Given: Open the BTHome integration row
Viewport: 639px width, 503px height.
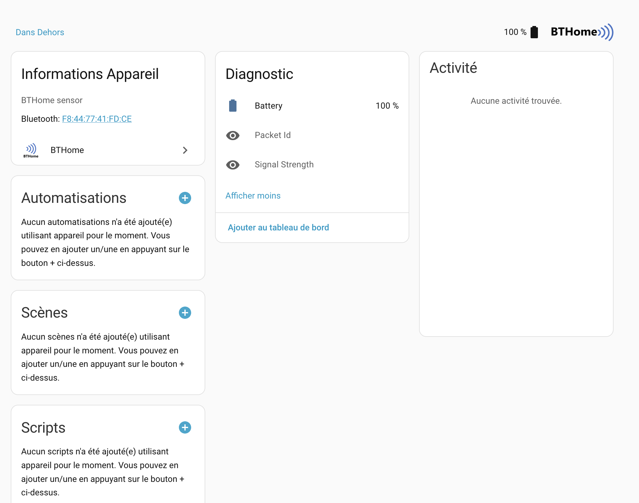Looking at the screenshot, I should point(67,150).
